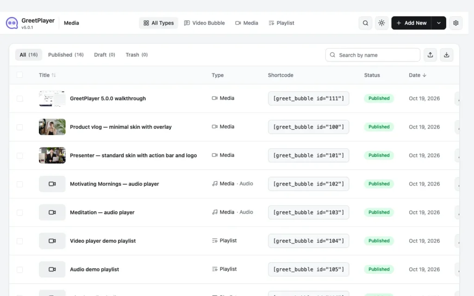Copy shortcode [greet_bubble id="102"]

click(308, 184)
